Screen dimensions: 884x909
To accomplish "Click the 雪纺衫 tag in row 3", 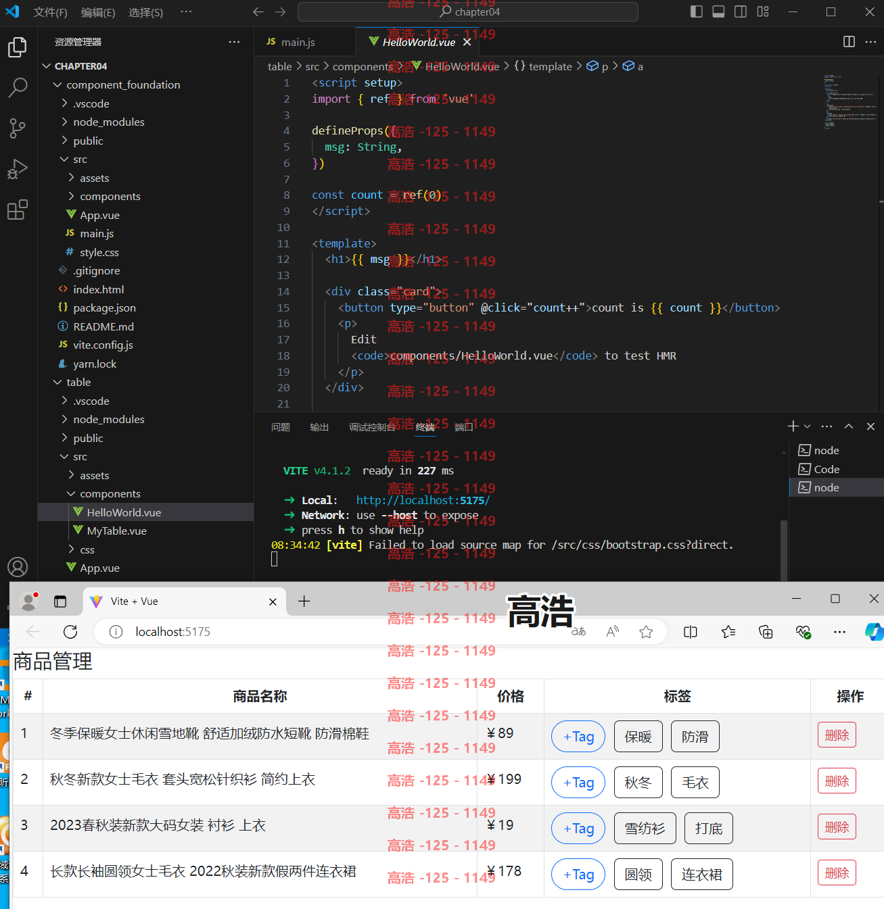I will point(645,829).
